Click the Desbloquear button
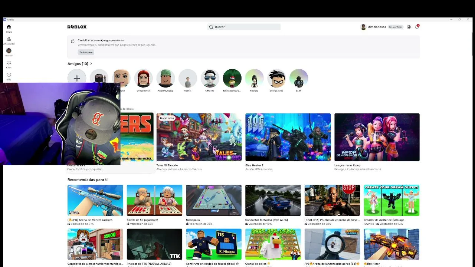 tap(86, 52)
